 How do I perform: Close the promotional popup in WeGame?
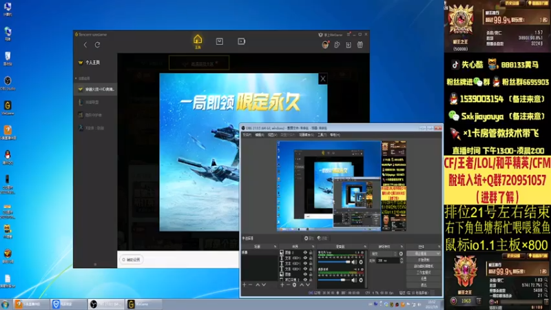point(323,79)
